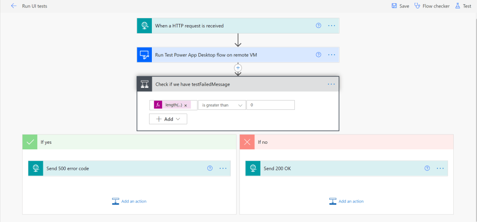Open the desktop flow action's ellipsis menu
477x222 pixels.
coord(332,54)
